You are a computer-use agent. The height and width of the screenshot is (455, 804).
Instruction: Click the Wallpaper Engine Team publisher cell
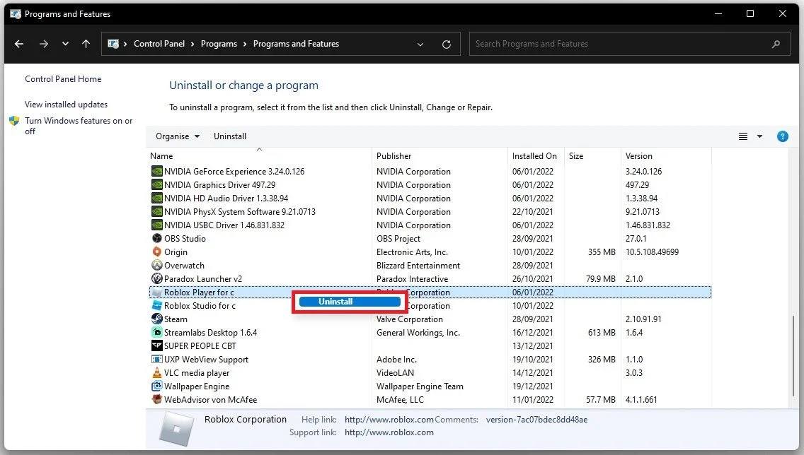coord(420,386)
